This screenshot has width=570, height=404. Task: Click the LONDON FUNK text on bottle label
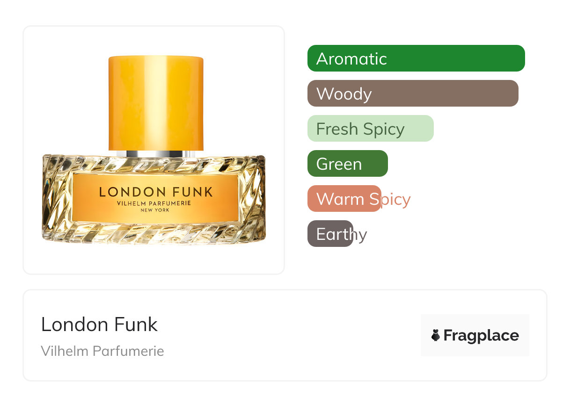pyautogui.click(x=156, y=192)
